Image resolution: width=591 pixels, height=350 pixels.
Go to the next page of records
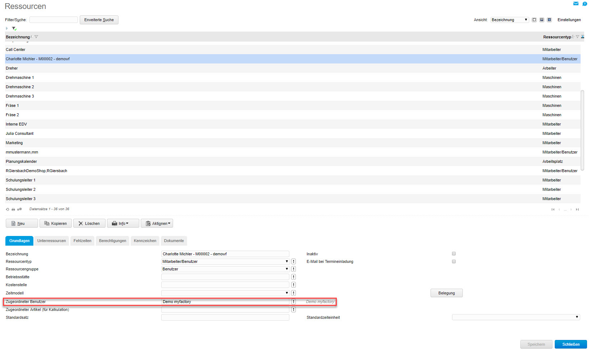pos(571,209)
